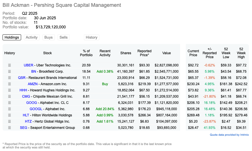Sort by 52 Week Low header
Image resolution: width=252 pixels, height=151 pixels.
point(226,53)
